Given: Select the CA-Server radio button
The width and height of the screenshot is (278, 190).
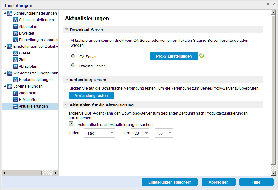Looking at the screenshot, I should point(73,56).
